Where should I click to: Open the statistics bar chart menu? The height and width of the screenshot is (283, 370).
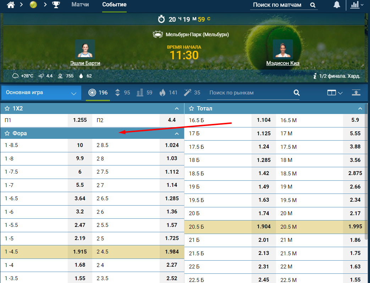[357, 5]
